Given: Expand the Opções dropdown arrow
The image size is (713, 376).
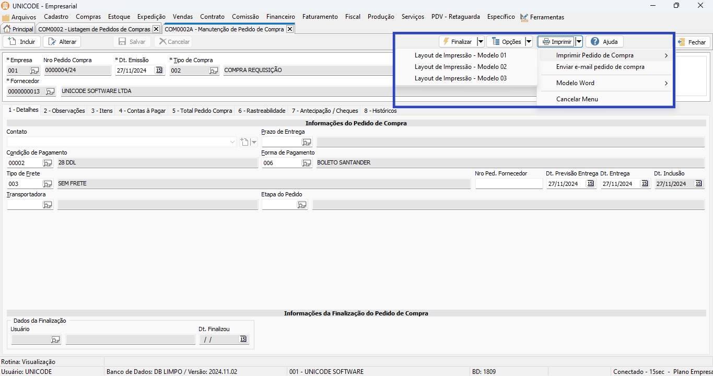Looking at the screenshot, I should point(529,42).
